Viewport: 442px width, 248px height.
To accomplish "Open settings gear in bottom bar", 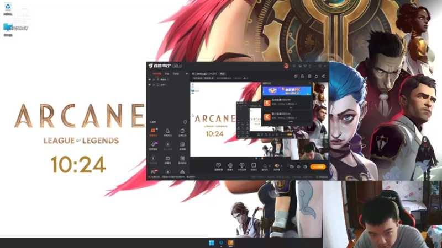I will pyautogui.click(x=306, y=167).
